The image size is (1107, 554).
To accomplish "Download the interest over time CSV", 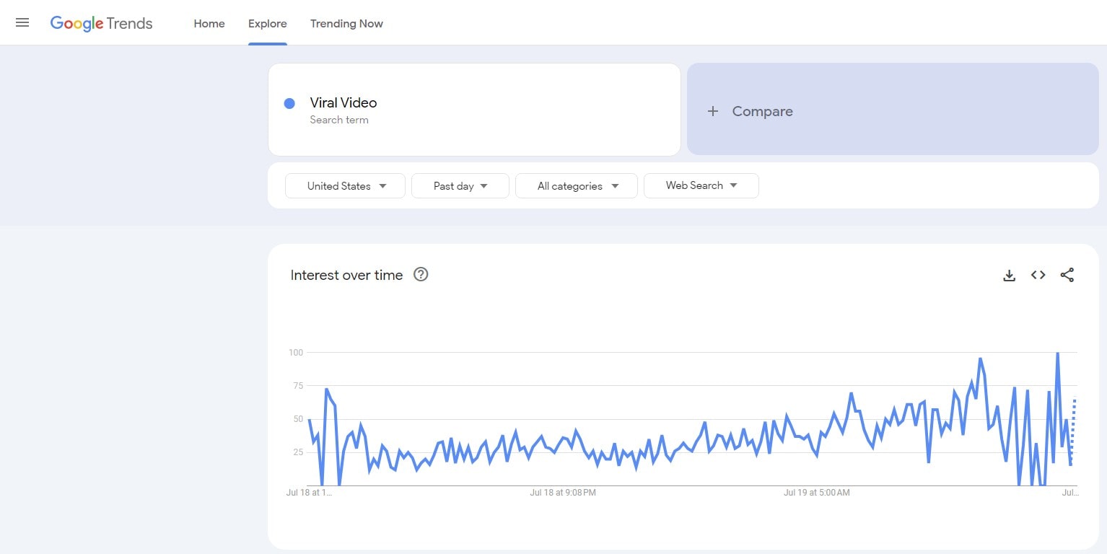I will pos(1009,275).
